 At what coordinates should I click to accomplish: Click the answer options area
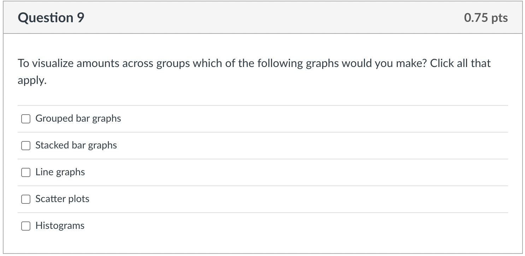[262, 172]
